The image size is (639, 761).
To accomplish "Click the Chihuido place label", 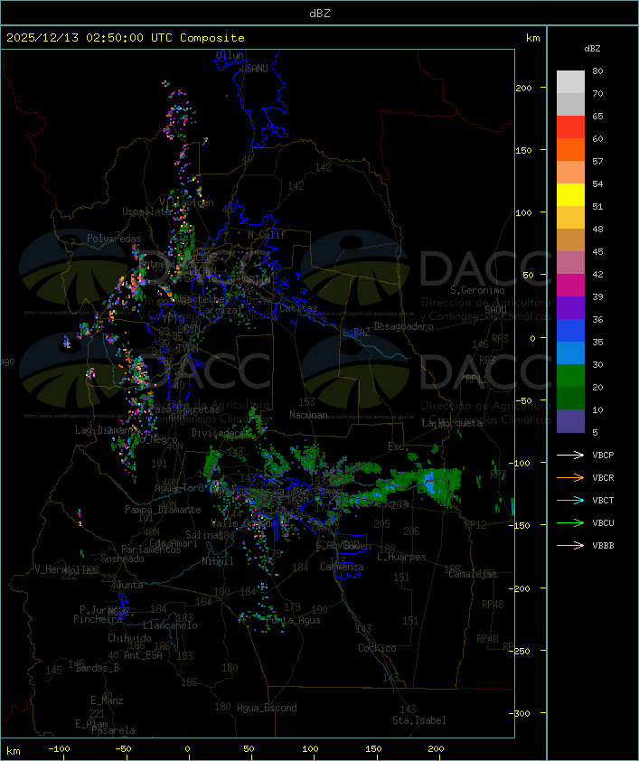I will point(129,638).
